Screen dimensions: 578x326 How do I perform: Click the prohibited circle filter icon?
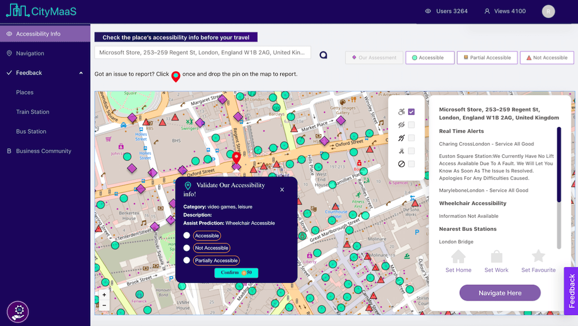pyautogui.click(x=401, y=164)
